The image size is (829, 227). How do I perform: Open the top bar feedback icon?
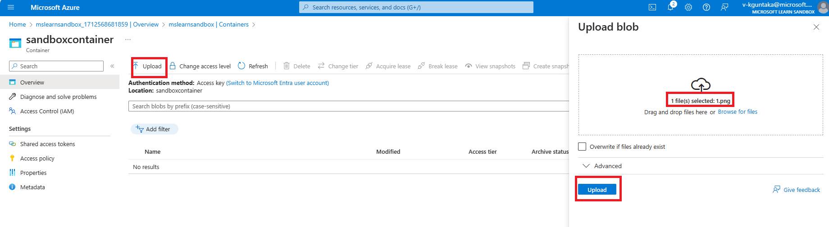[x=724, y=8]
